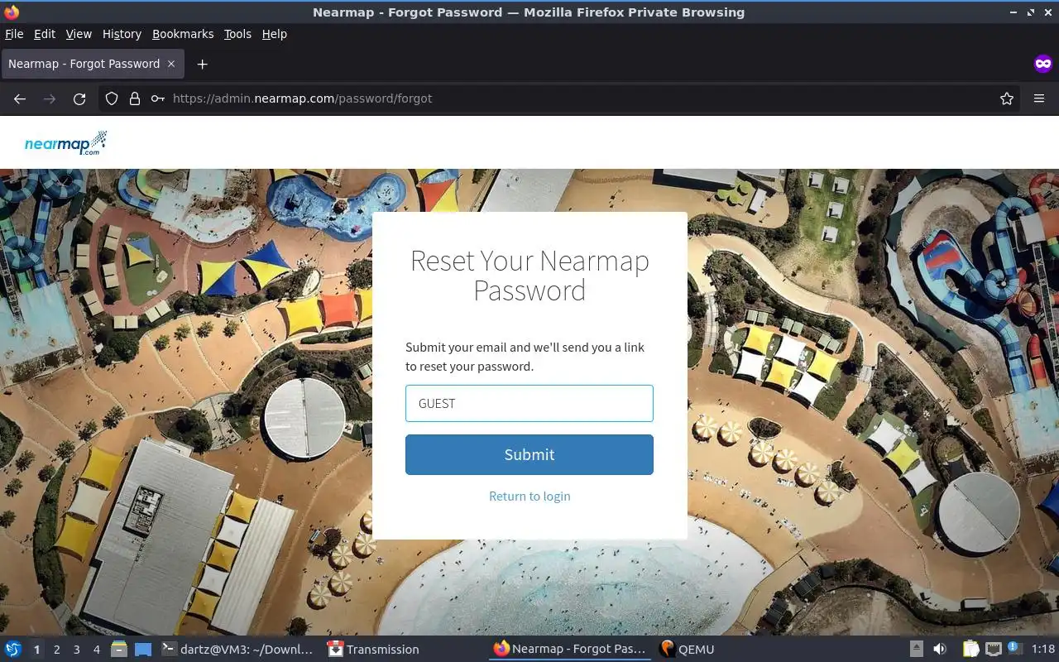
Task: Open the Tools menu
Action: point(237,34)
